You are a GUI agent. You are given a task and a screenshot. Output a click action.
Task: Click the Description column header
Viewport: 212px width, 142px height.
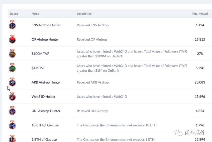pos(84,14)
